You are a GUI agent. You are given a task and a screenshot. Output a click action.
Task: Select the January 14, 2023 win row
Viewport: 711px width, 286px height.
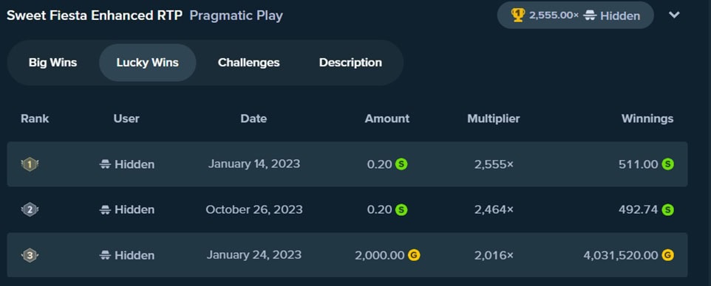(347, 164)
